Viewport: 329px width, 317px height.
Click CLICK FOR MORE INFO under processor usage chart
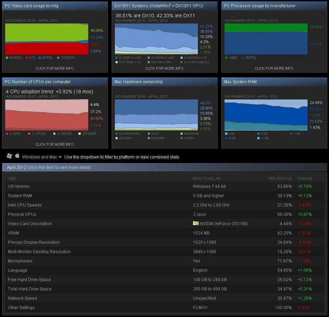274,68
